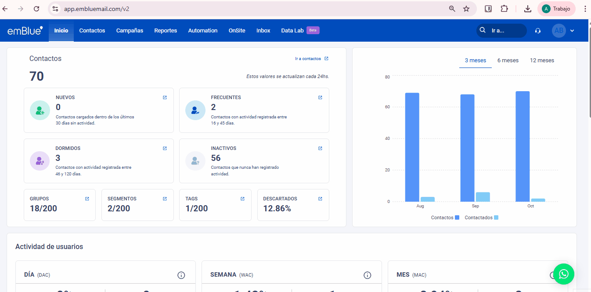Expand the AB account menu chevron
Image resolution: width=591 pixels, height=292 pixels.
point(572,31)
